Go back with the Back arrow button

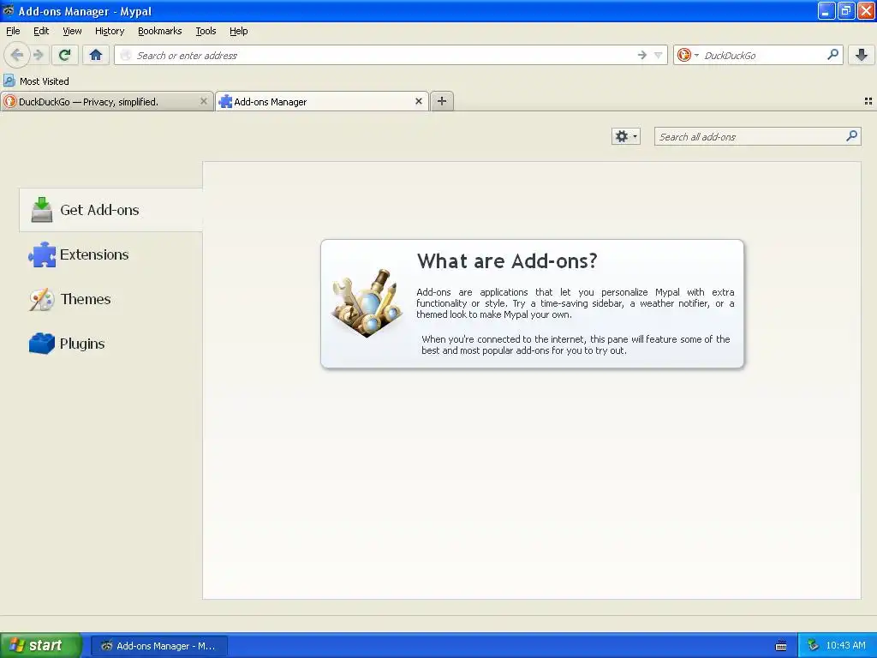pos(17,55)
